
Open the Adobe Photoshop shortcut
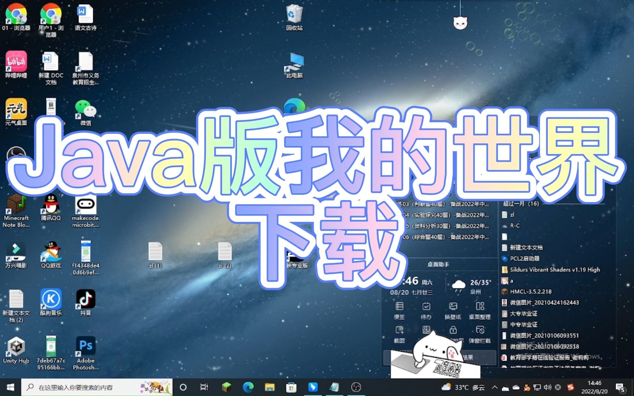click(x=85, y=353)
